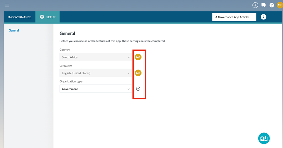283x148 pixels.
Task: Click the question mark help icon
Action: point(272,5)
